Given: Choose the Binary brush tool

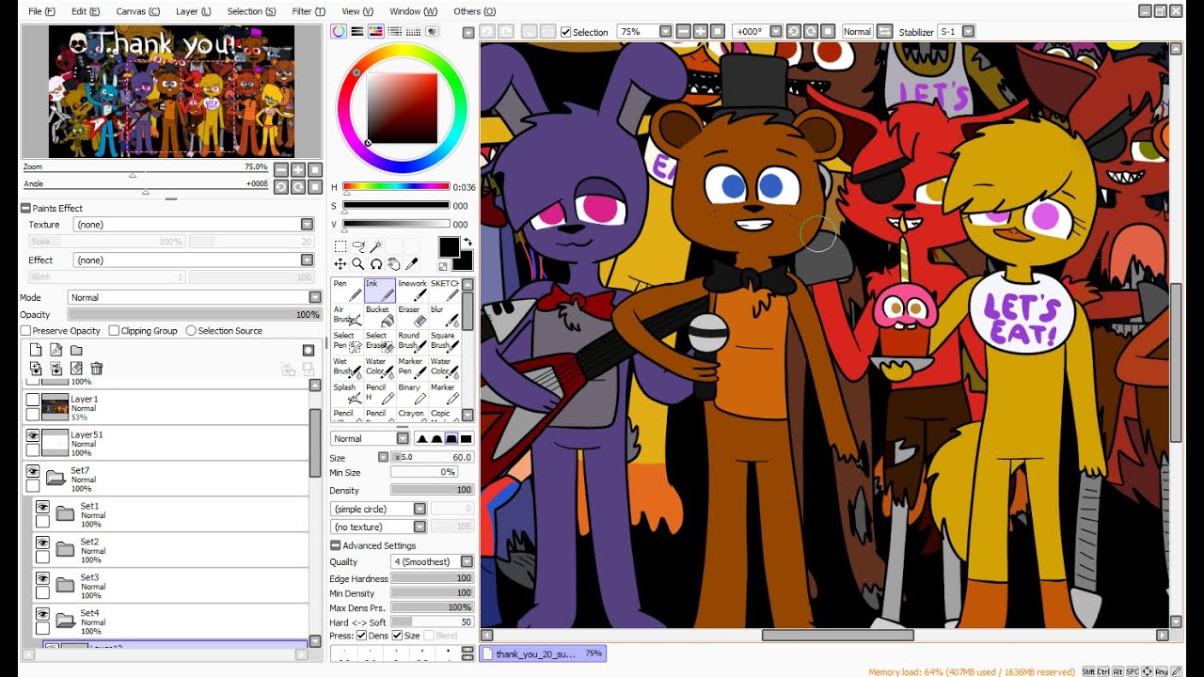Looking at the screenshot, I should coord(412,394).
